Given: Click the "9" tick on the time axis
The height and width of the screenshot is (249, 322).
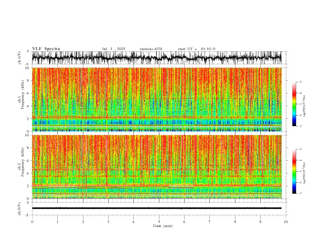Looking at the screenshot, I should click(260, 222).
